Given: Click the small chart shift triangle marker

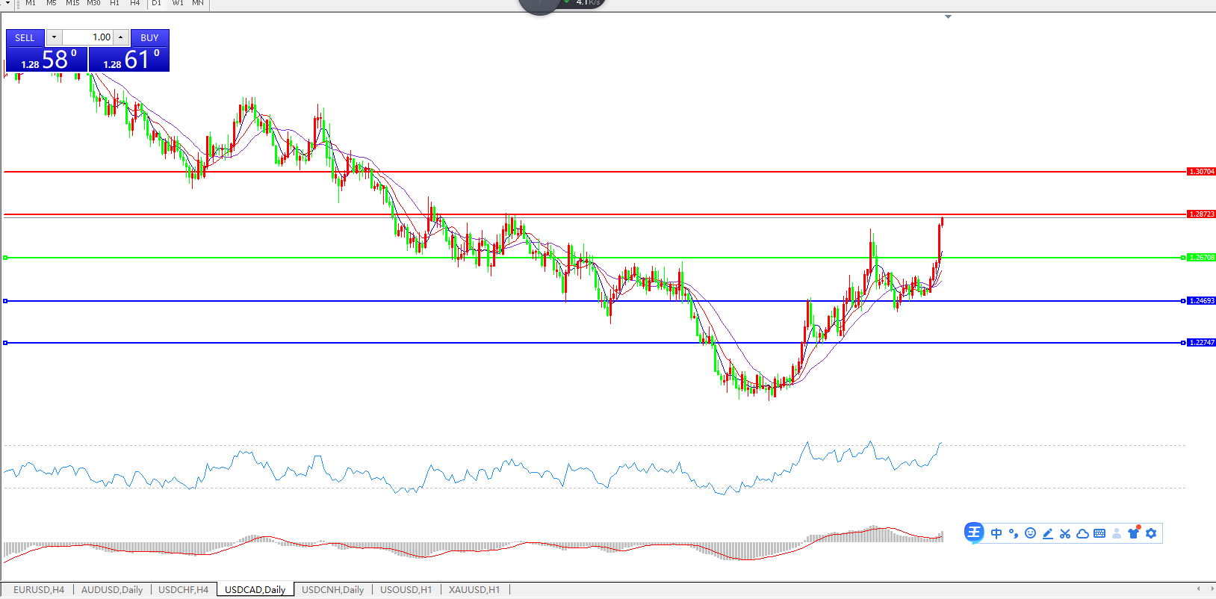Looking at the screenshot, I should tap(948, 16).
